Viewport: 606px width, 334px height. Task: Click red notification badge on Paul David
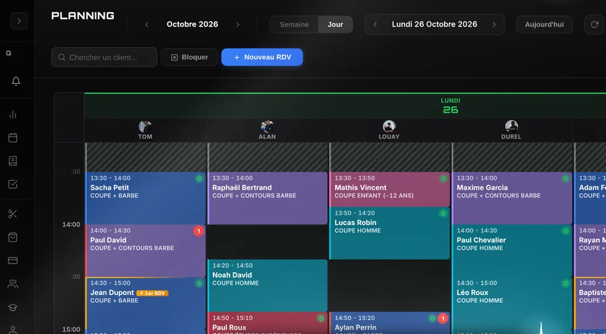click(x=198, y=231)
